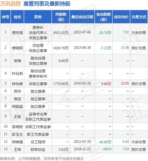Click the 高管列表及最新持股 heading
This screenshot has height=161, width=148.
(47, 4)
